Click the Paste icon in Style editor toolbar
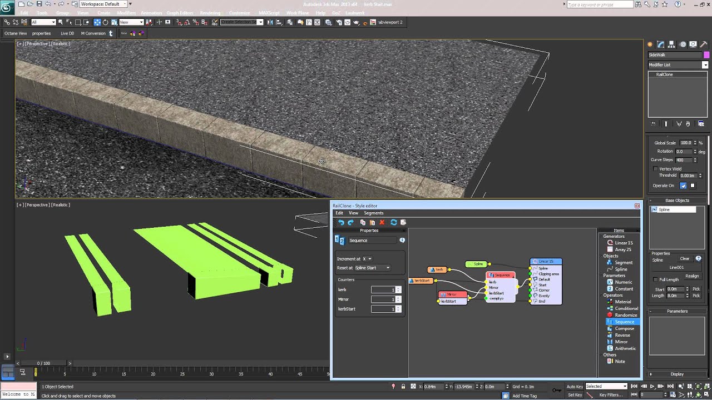 pos(372,222)
